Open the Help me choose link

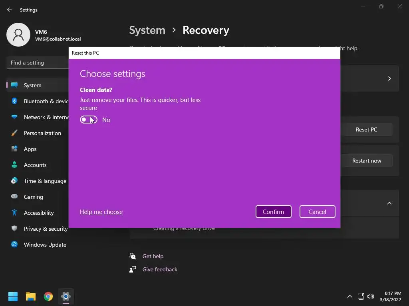pyautogui.click(x=101, y=212)
